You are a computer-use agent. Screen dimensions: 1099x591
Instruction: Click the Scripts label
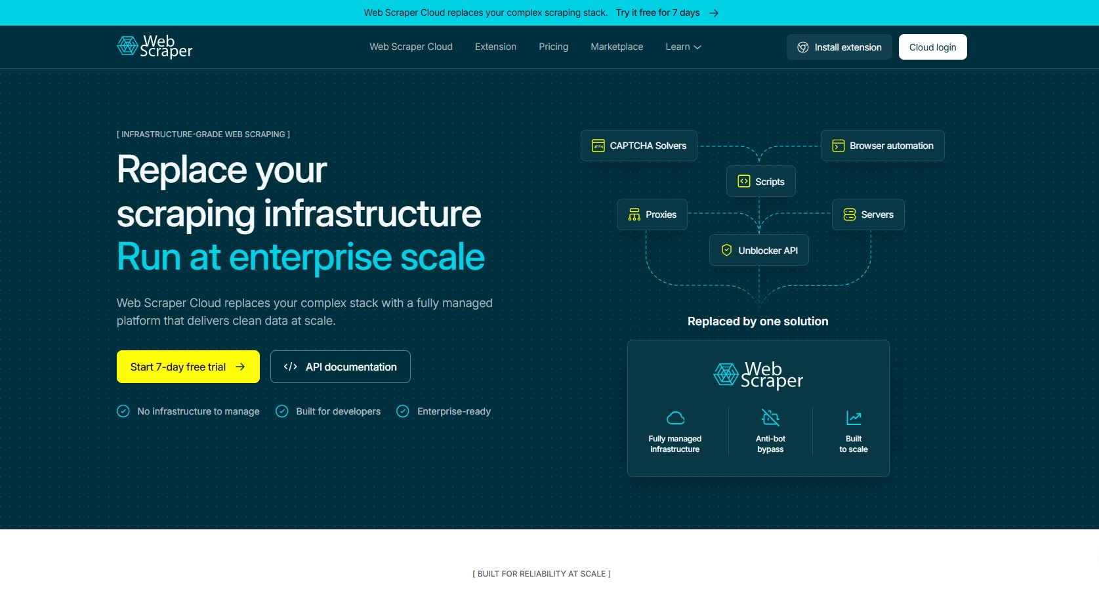point(770,182)
